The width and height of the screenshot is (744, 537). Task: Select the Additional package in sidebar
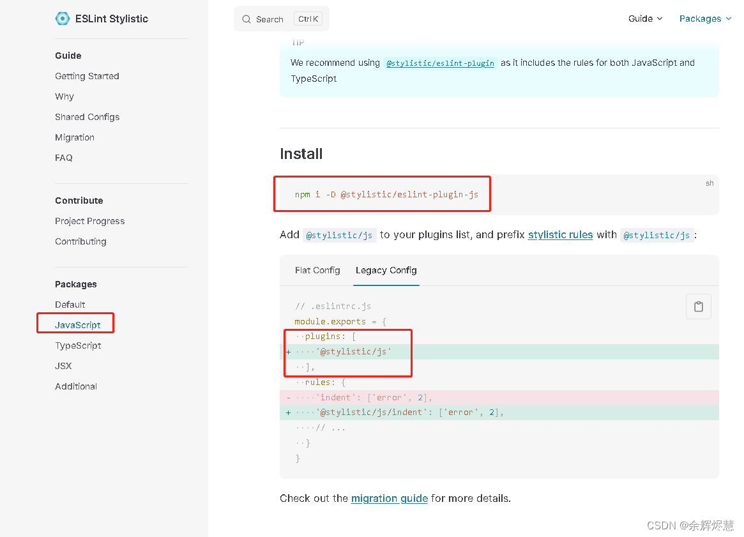point(76,386)
